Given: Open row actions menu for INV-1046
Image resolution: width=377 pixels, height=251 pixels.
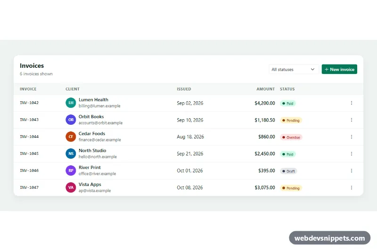Looking at the screenshot, I should point(351,170).
